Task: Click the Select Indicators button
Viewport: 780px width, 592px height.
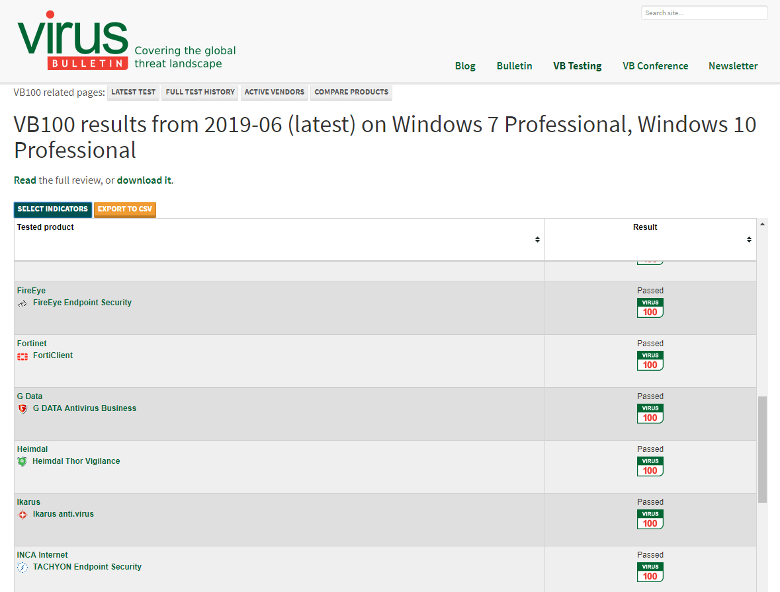Action: pyautogui.click(x=53, y=209)
